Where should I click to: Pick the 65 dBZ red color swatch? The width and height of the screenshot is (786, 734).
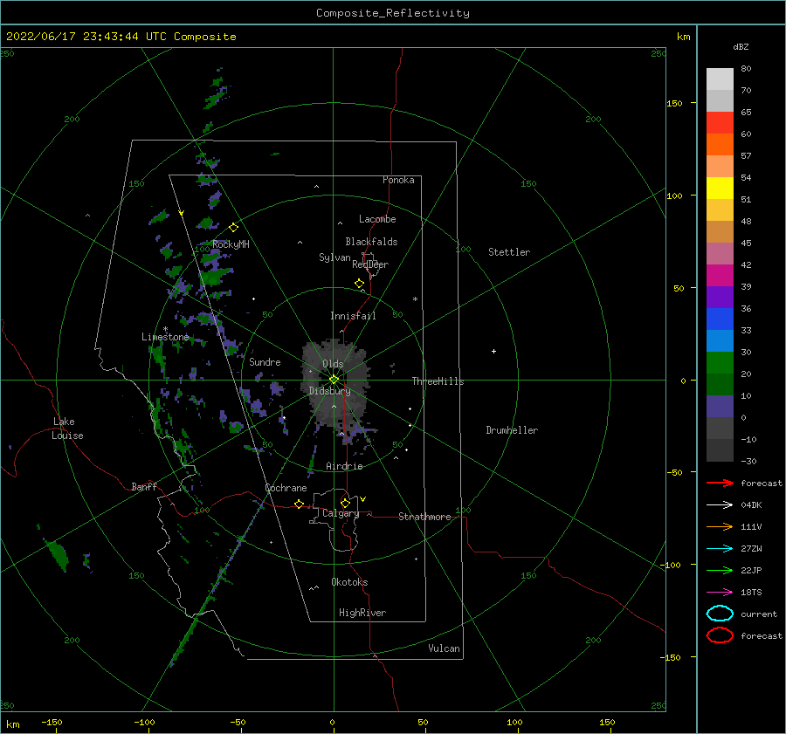click(720, 122)
